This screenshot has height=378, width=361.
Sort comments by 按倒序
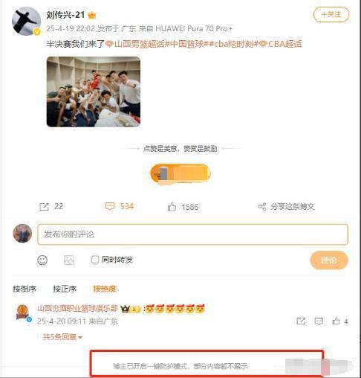25,289
